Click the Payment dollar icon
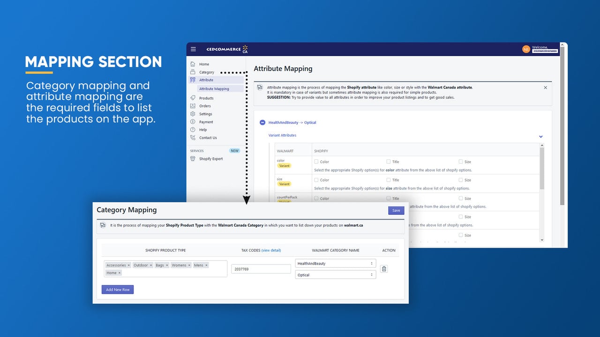Screen dimensions: 600x337 click(193, 122)
